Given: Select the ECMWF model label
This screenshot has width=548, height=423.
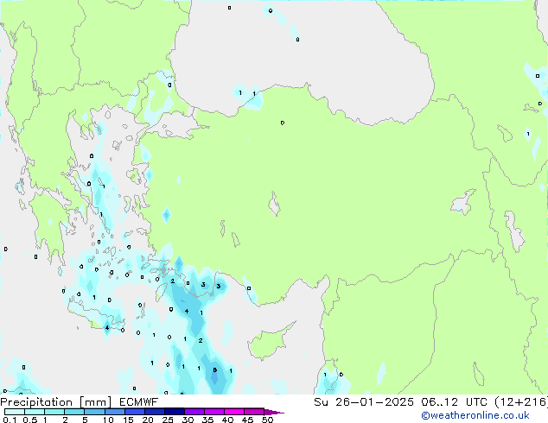Looking at the screenshot, I should pos(139,402).
